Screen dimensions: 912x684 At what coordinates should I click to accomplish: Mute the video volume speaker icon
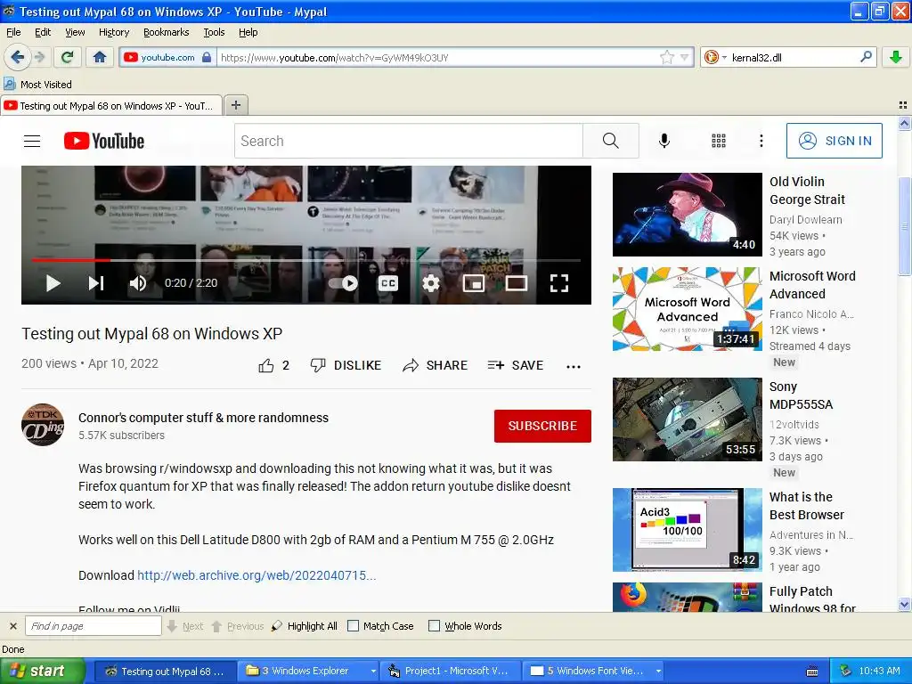138,283
